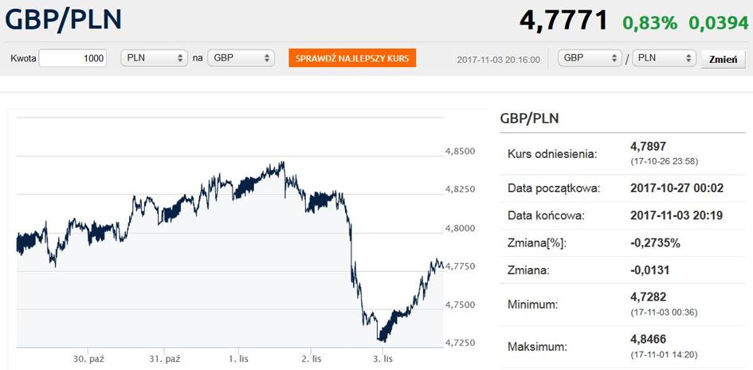
Task: Click the Maksimum value 4,8466
Action: tap(647, 338)
